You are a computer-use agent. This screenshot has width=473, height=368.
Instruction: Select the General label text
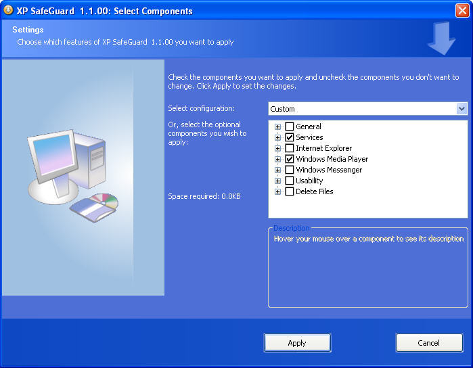(x=309, y=127)
